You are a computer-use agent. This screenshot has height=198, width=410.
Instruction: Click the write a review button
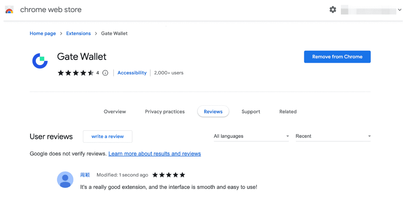pos(107,136)
